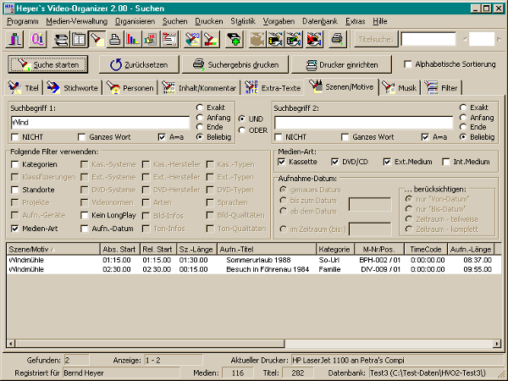Enable Alphabetische Sortierung checkbox
Viewport: 508px width, 381px height.
pyautogui.click(x=409, y=64)
